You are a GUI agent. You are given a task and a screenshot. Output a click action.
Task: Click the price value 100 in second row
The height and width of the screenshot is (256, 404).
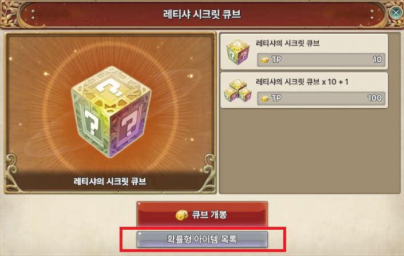point(375,98)
